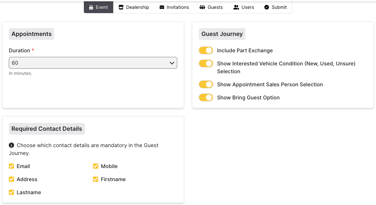Click the info icon beside contact details
376x205 pixels.
click(x=11, y=145)
